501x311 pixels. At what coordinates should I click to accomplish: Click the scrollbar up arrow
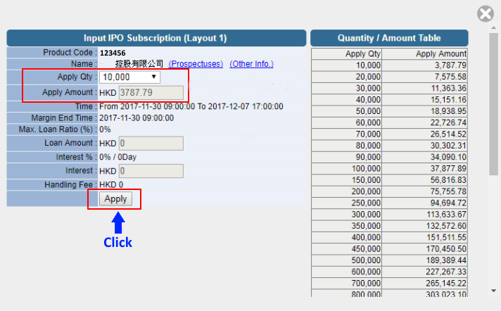(x=494, y=28)
